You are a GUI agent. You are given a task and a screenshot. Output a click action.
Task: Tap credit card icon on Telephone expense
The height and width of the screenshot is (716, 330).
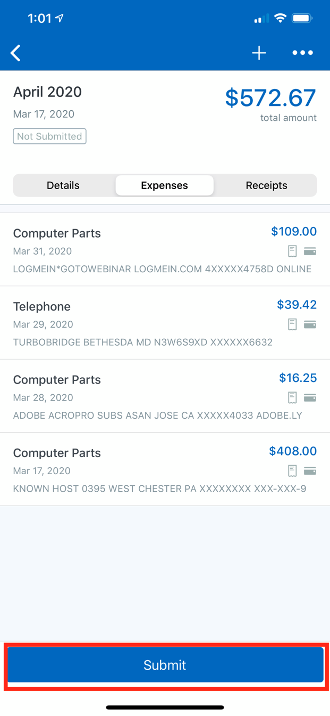point(310,324)
